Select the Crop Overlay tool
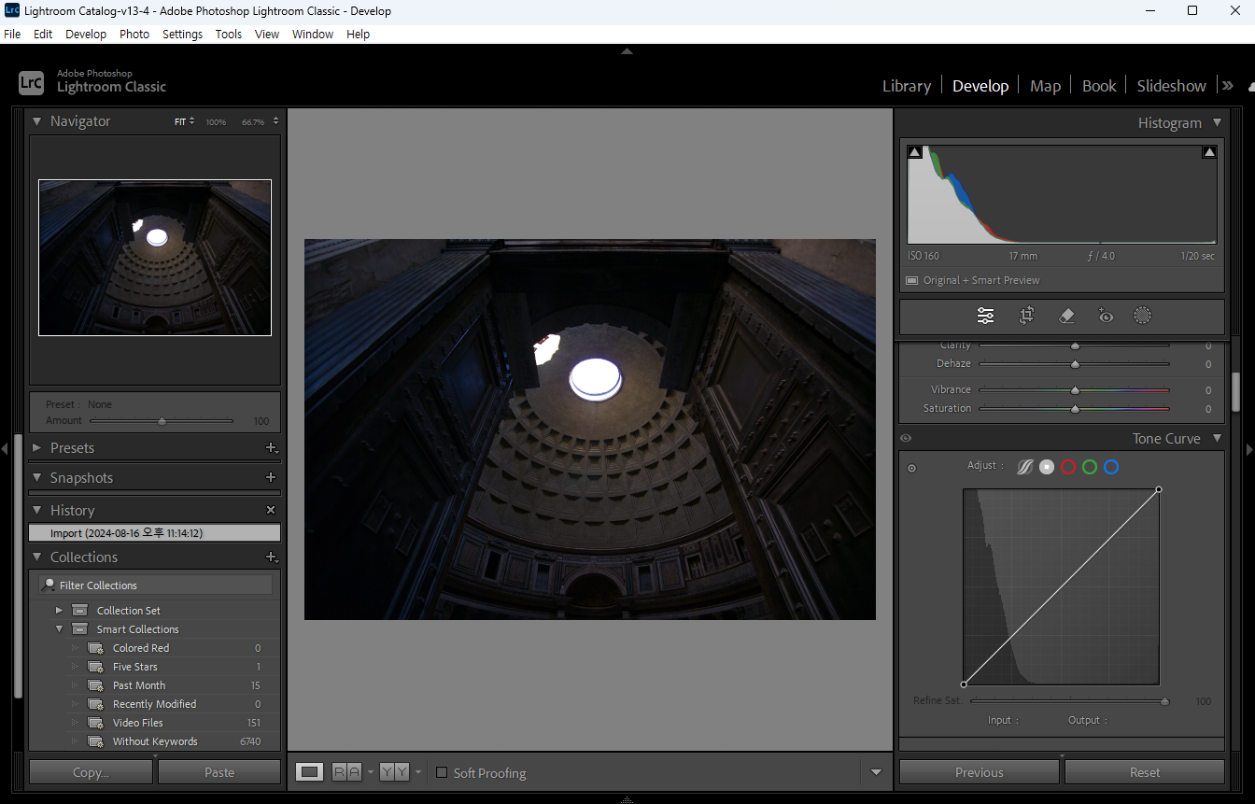 (x=1026, y=316)
